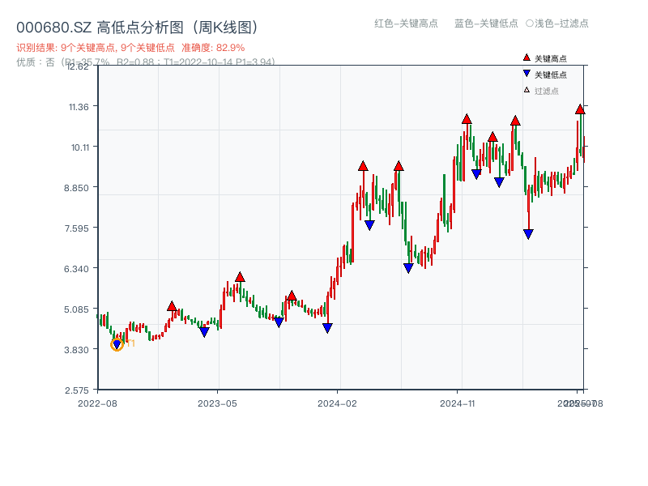
Task: Click the hollow triangle icon beside 过滤点
Action: (x=526, y=90)
